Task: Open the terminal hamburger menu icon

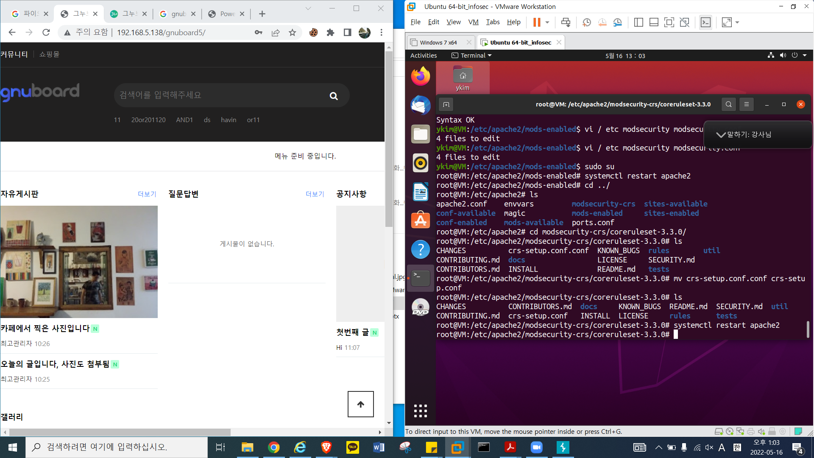Action: click(x=747, y=104)
